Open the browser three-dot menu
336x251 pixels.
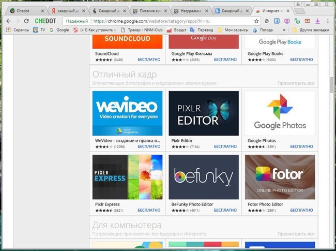[x=328, y=21]
